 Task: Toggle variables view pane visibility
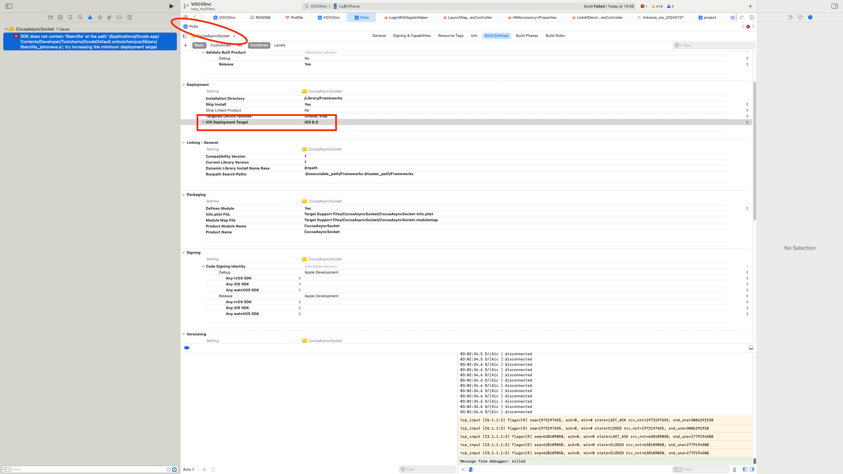pyautogui.click(x=745, y=469)
